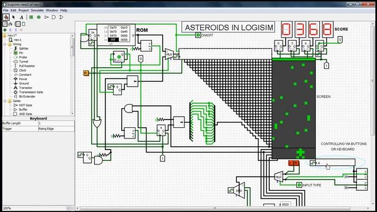Viewport: 377px width, 212px height.
Task: Click the red R button below screen
Action: (x=296, y=163)
